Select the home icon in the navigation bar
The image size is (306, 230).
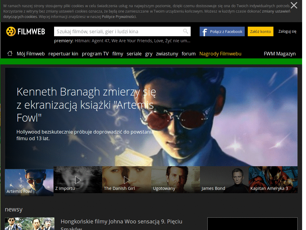[10, 53]
